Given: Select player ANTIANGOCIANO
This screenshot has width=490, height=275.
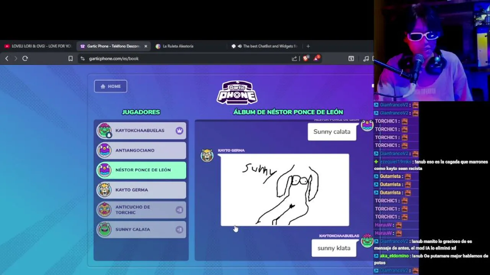Looking at the screenshot, I should click(x=141, y=150).
